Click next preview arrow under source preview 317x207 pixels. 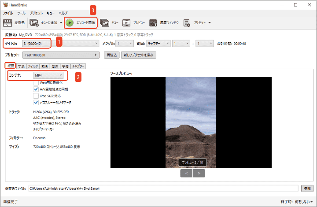[199, 173]
